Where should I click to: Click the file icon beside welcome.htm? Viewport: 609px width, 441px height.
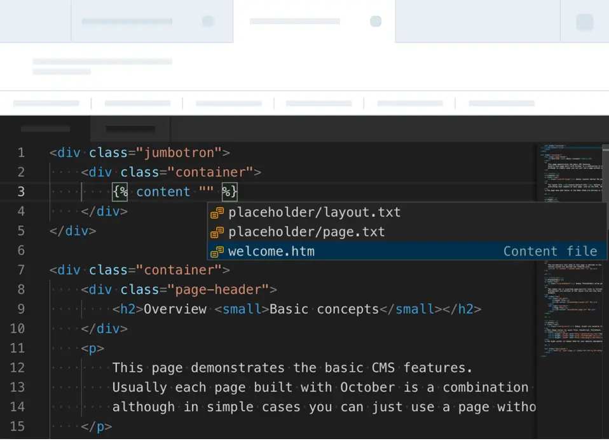(x=217, y=251)
